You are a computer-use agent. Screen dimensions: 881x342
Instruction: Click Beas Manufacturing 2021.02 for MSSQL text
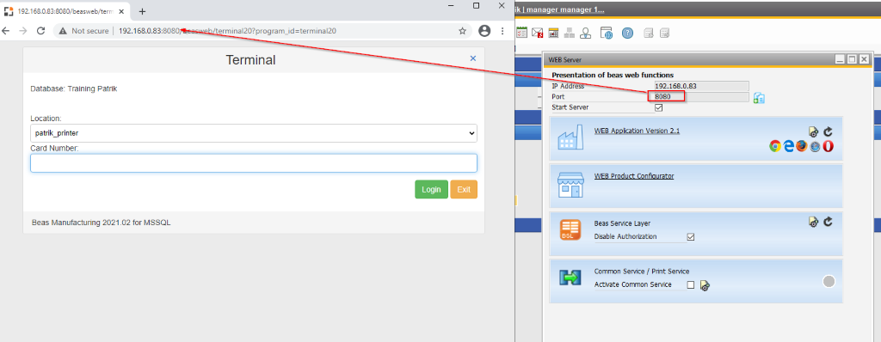point(102,223)
